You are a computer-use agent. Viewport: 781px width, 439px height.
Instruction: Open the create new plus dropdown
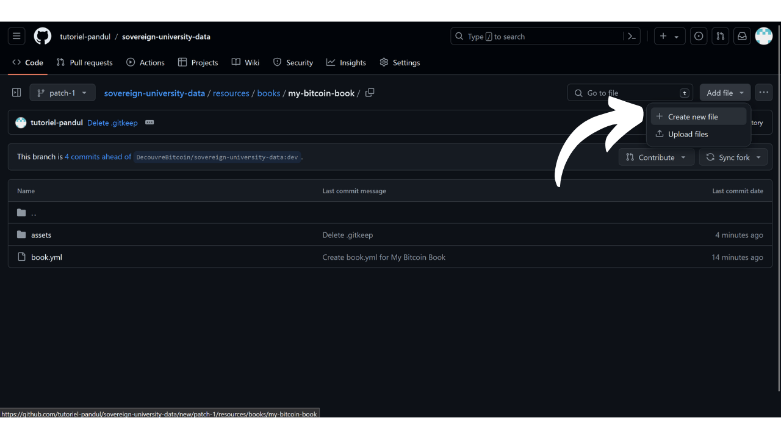[x=669, y=37]
